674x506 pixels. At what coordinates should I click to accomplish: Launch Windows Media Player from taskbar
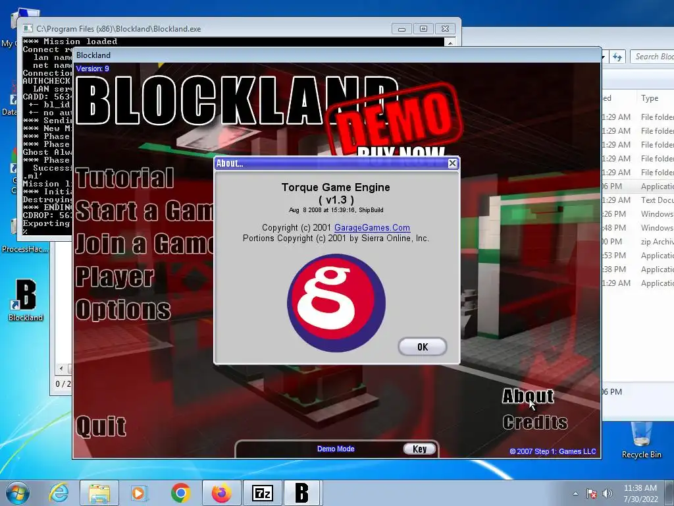[139, 493]
